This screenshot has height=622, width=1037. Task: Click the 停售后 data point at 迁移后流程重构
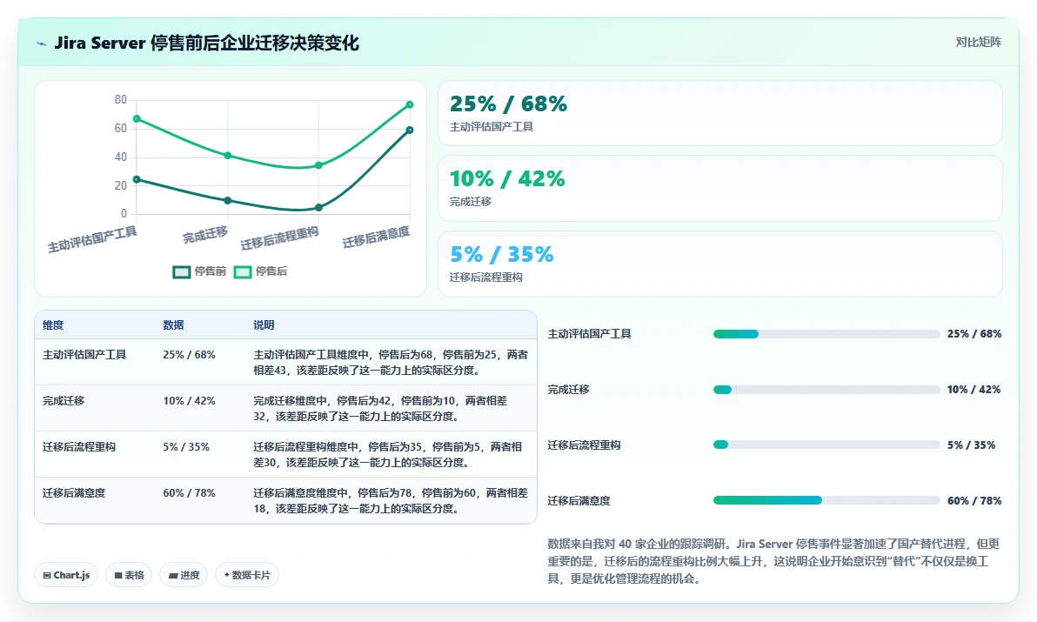[x=318, y=165]
